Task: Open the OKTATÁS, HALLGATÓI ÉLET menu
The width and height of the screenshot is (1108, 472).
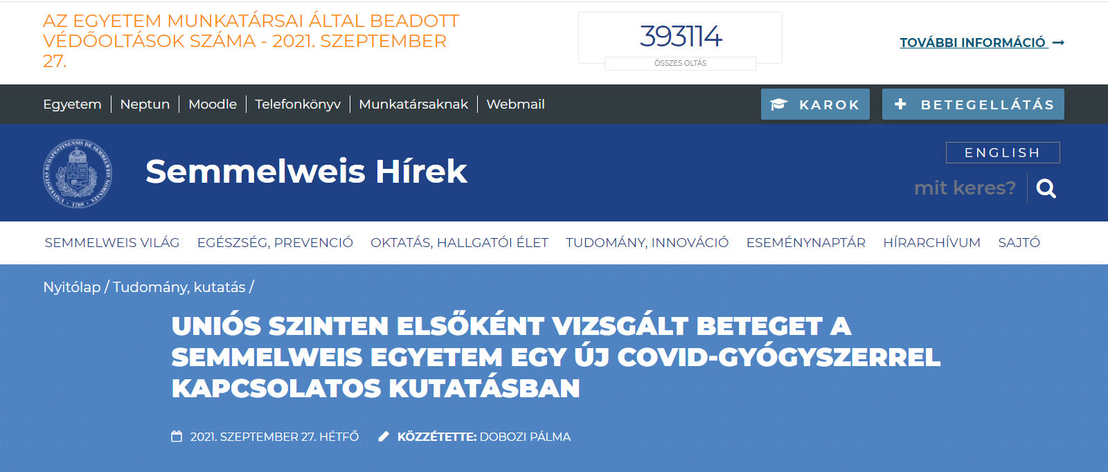Action: pos(459,243)
